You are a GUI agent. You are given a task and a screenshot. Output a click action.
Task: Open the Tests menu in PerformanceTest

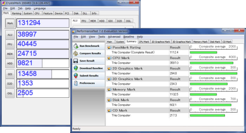click(x=102, y=37)
